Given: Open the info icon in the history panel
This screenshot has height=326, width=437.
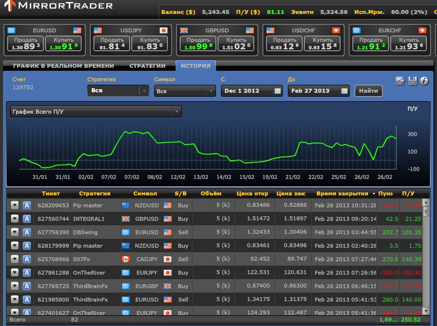Looking at the screenshot, I should point(424,81).
